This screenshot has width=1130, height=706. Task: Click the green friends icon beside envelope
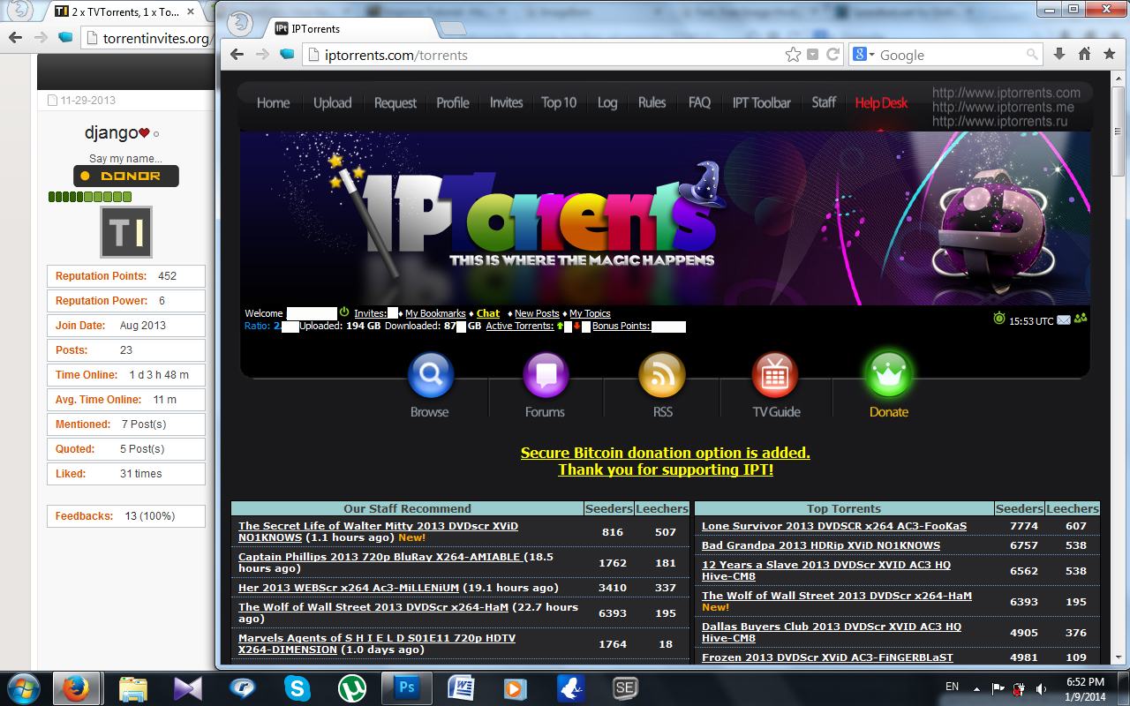[x=1081, y=319]
